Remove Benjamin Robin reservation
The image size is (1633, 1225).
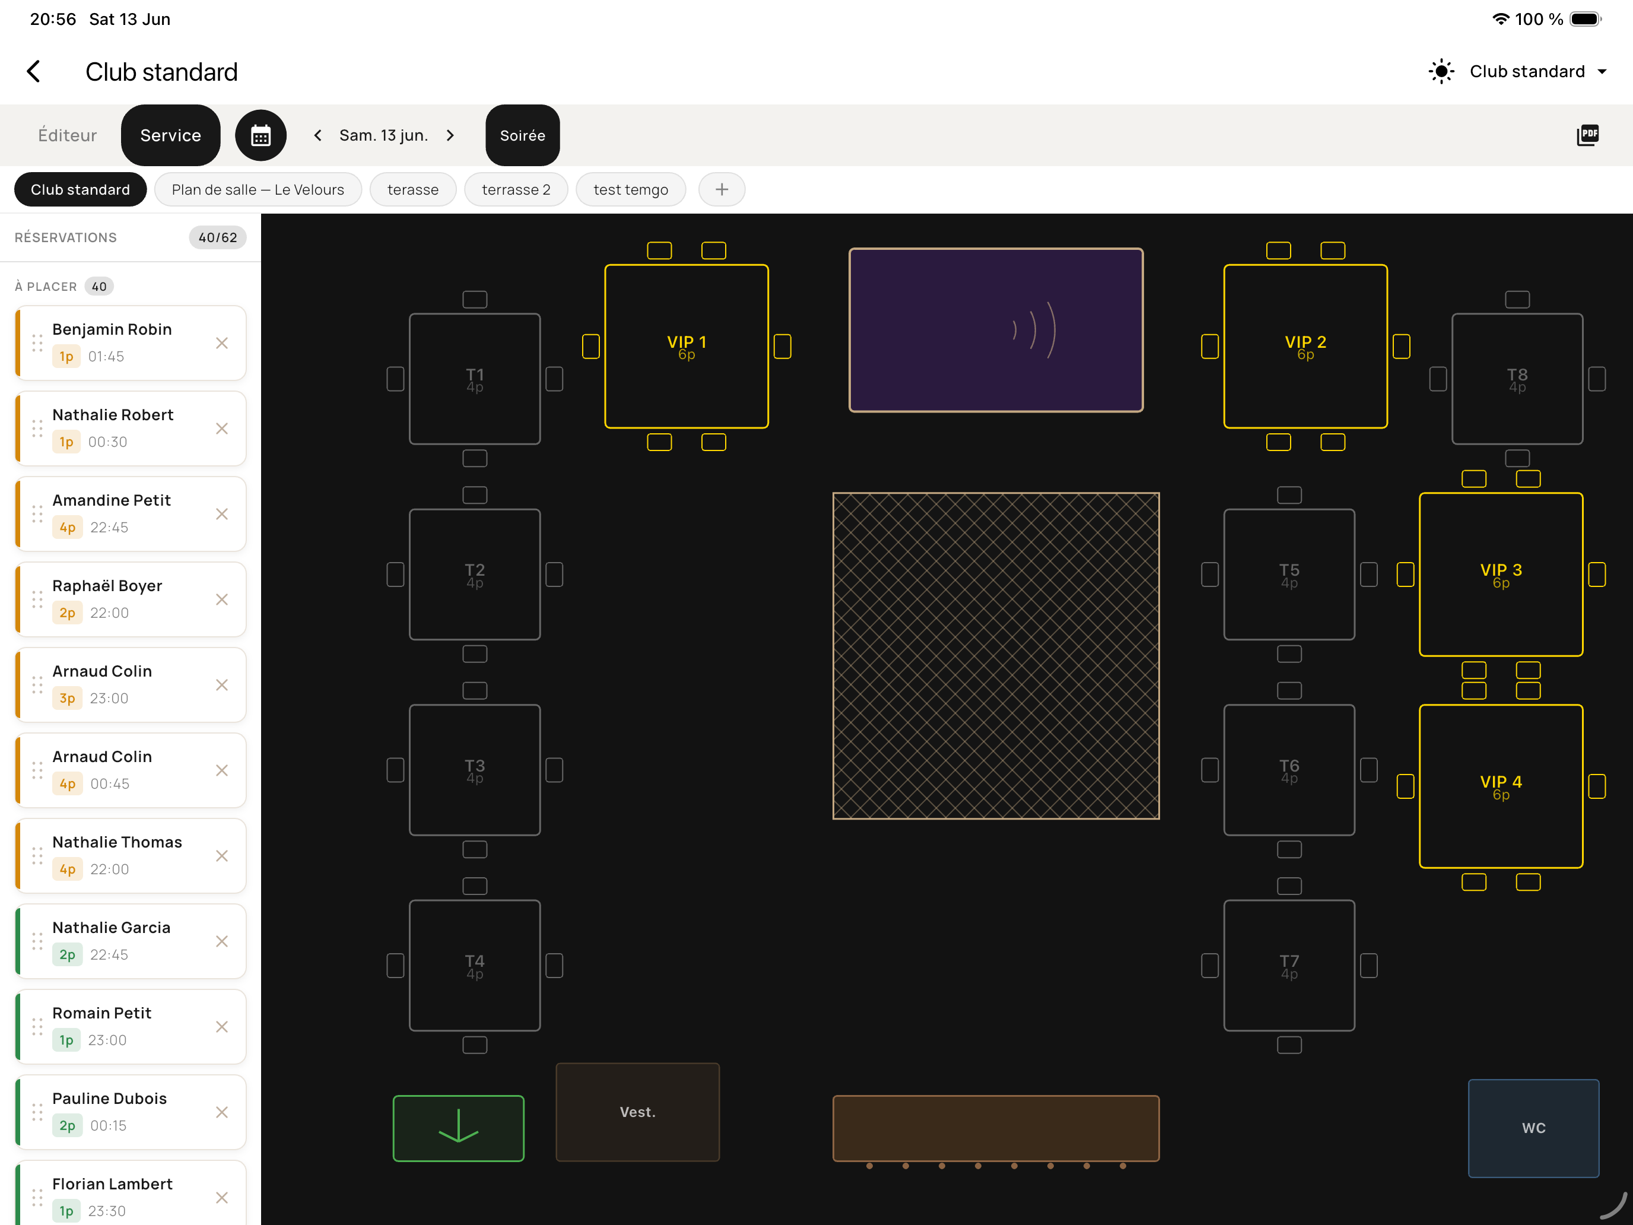(x=221, y=344)
